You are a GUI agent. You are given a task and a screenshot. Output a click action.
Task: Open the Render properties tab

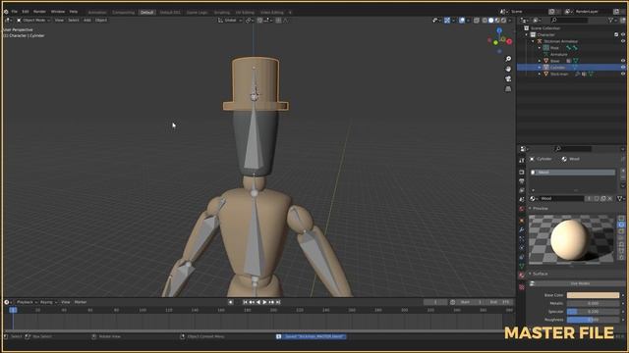pyautogui.click(x=522, y=173)
